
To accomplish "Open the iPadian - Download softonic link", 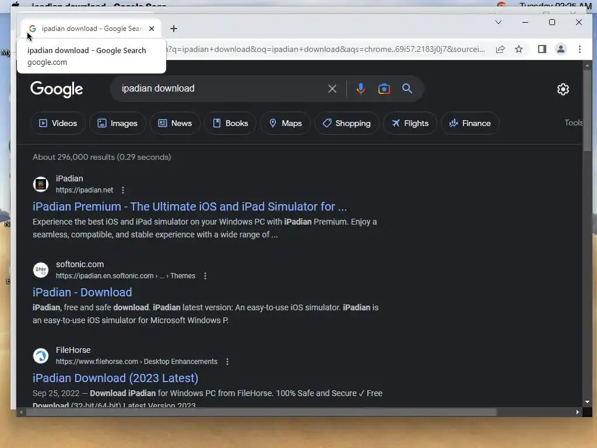I will point(82,292).
